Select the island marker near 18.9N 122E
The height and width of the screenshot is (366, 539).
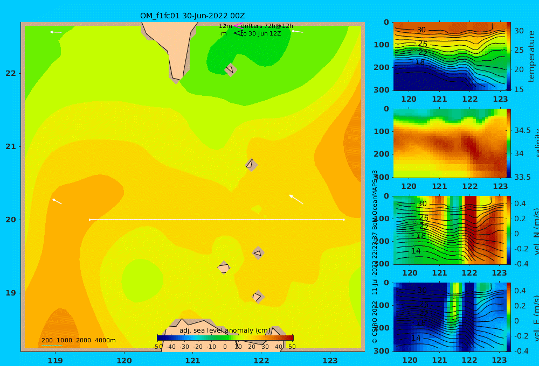click(x=258, y=297)
